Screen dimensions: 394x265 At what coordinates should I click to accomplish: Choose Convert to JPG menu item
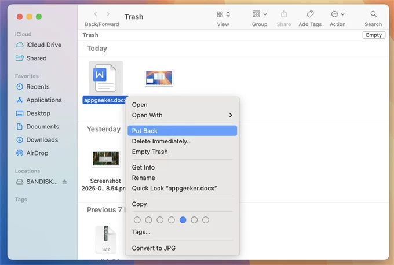[154, 248]
